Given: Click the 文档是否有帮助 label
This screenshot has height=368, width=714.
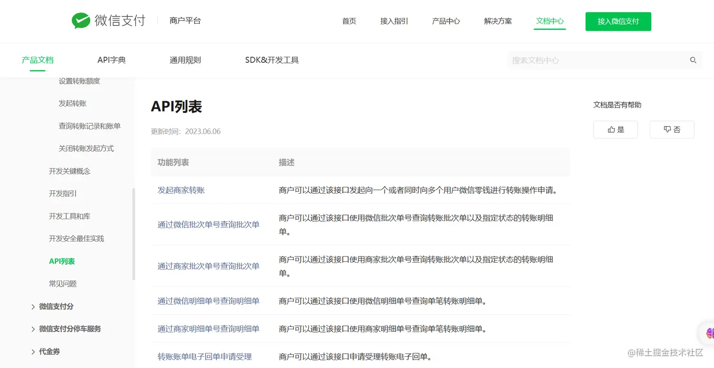Looking at the screenshot, I should 617,105.
